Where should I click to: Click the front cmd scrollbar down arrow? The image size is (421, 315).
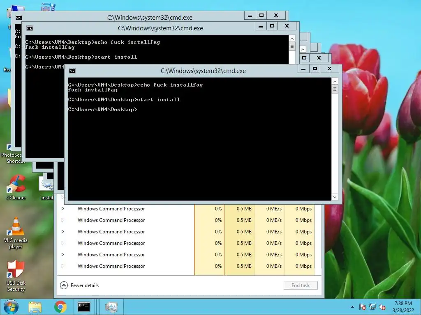click(335, 197)
